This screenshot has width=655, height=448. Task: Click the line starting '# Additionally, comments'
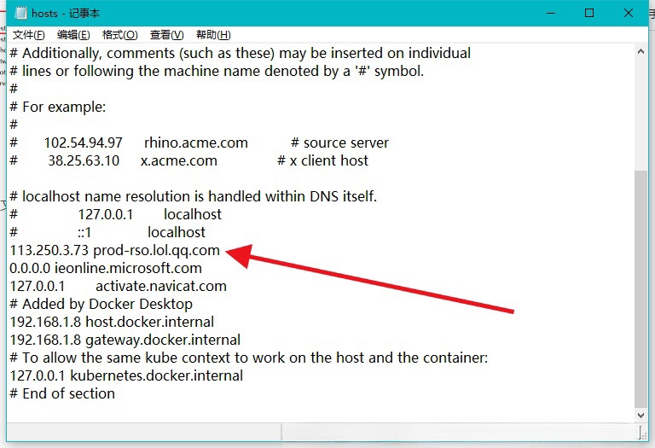(241, 54)
